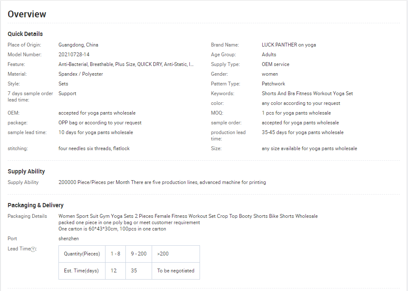Click the 'production lead time:' label

(x=228, y=136)
